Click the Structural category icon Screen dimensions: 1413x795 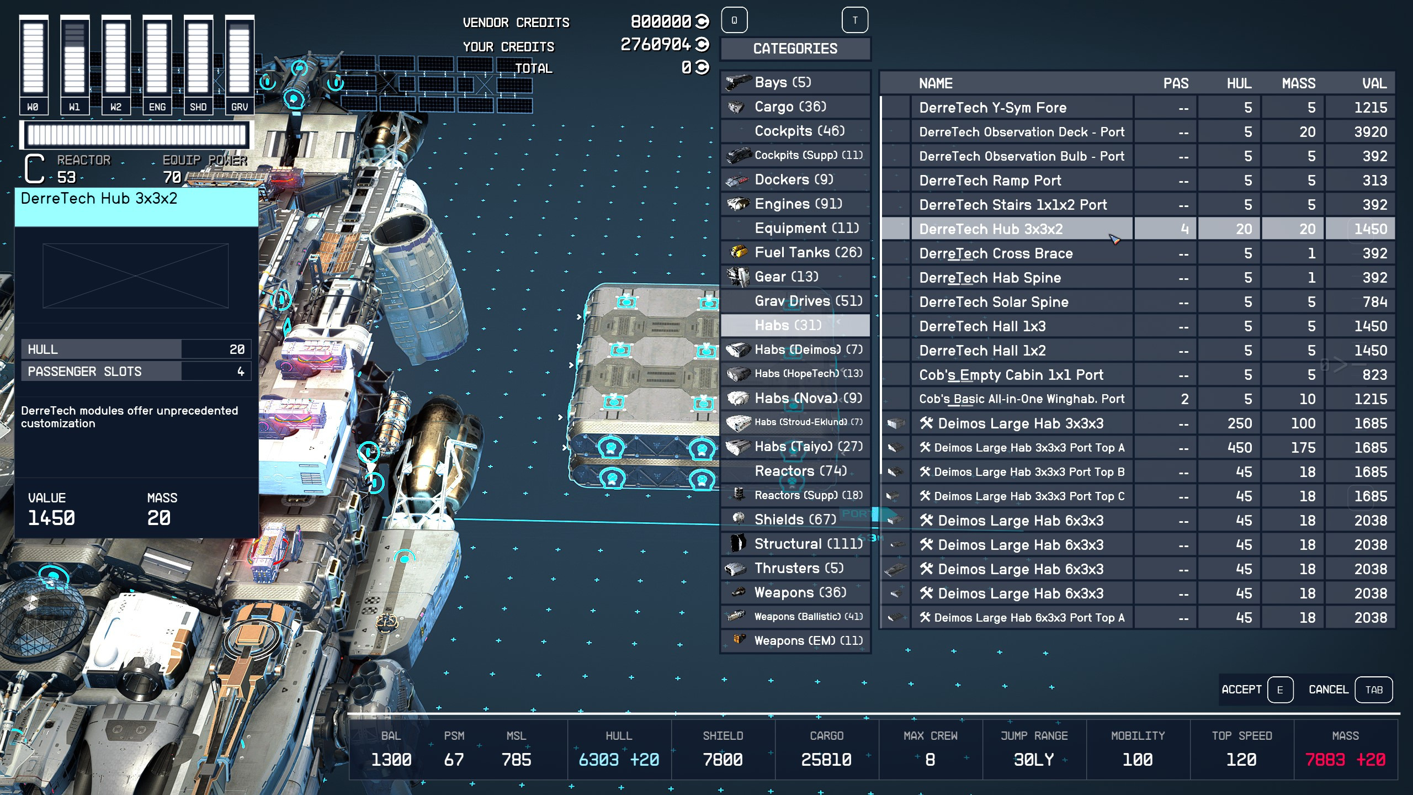tap(738, 543)
